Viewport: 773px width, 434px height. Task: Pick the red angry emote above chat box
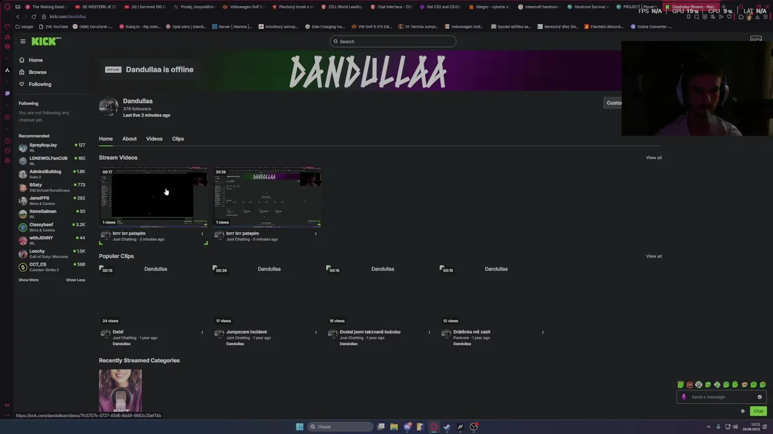(690, 385)
